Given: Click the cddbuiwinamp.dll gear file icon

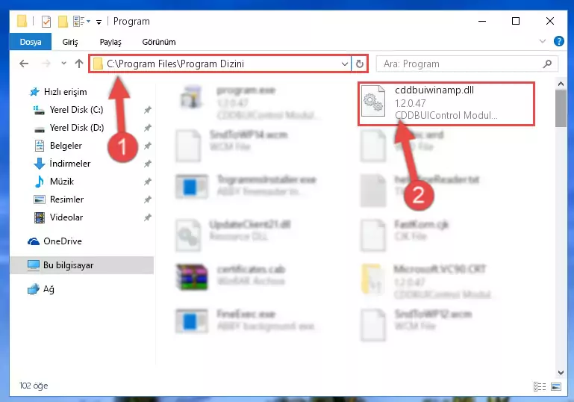Looking at the screenshot, I should pyautogui.click(x=373, y=102).
